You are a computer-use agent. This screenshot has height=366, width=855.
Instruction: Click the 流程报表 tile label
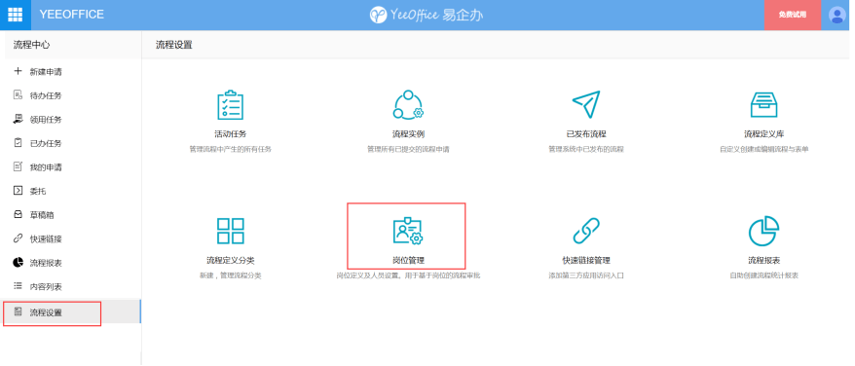pyautogui.click(x=763, y=260)
